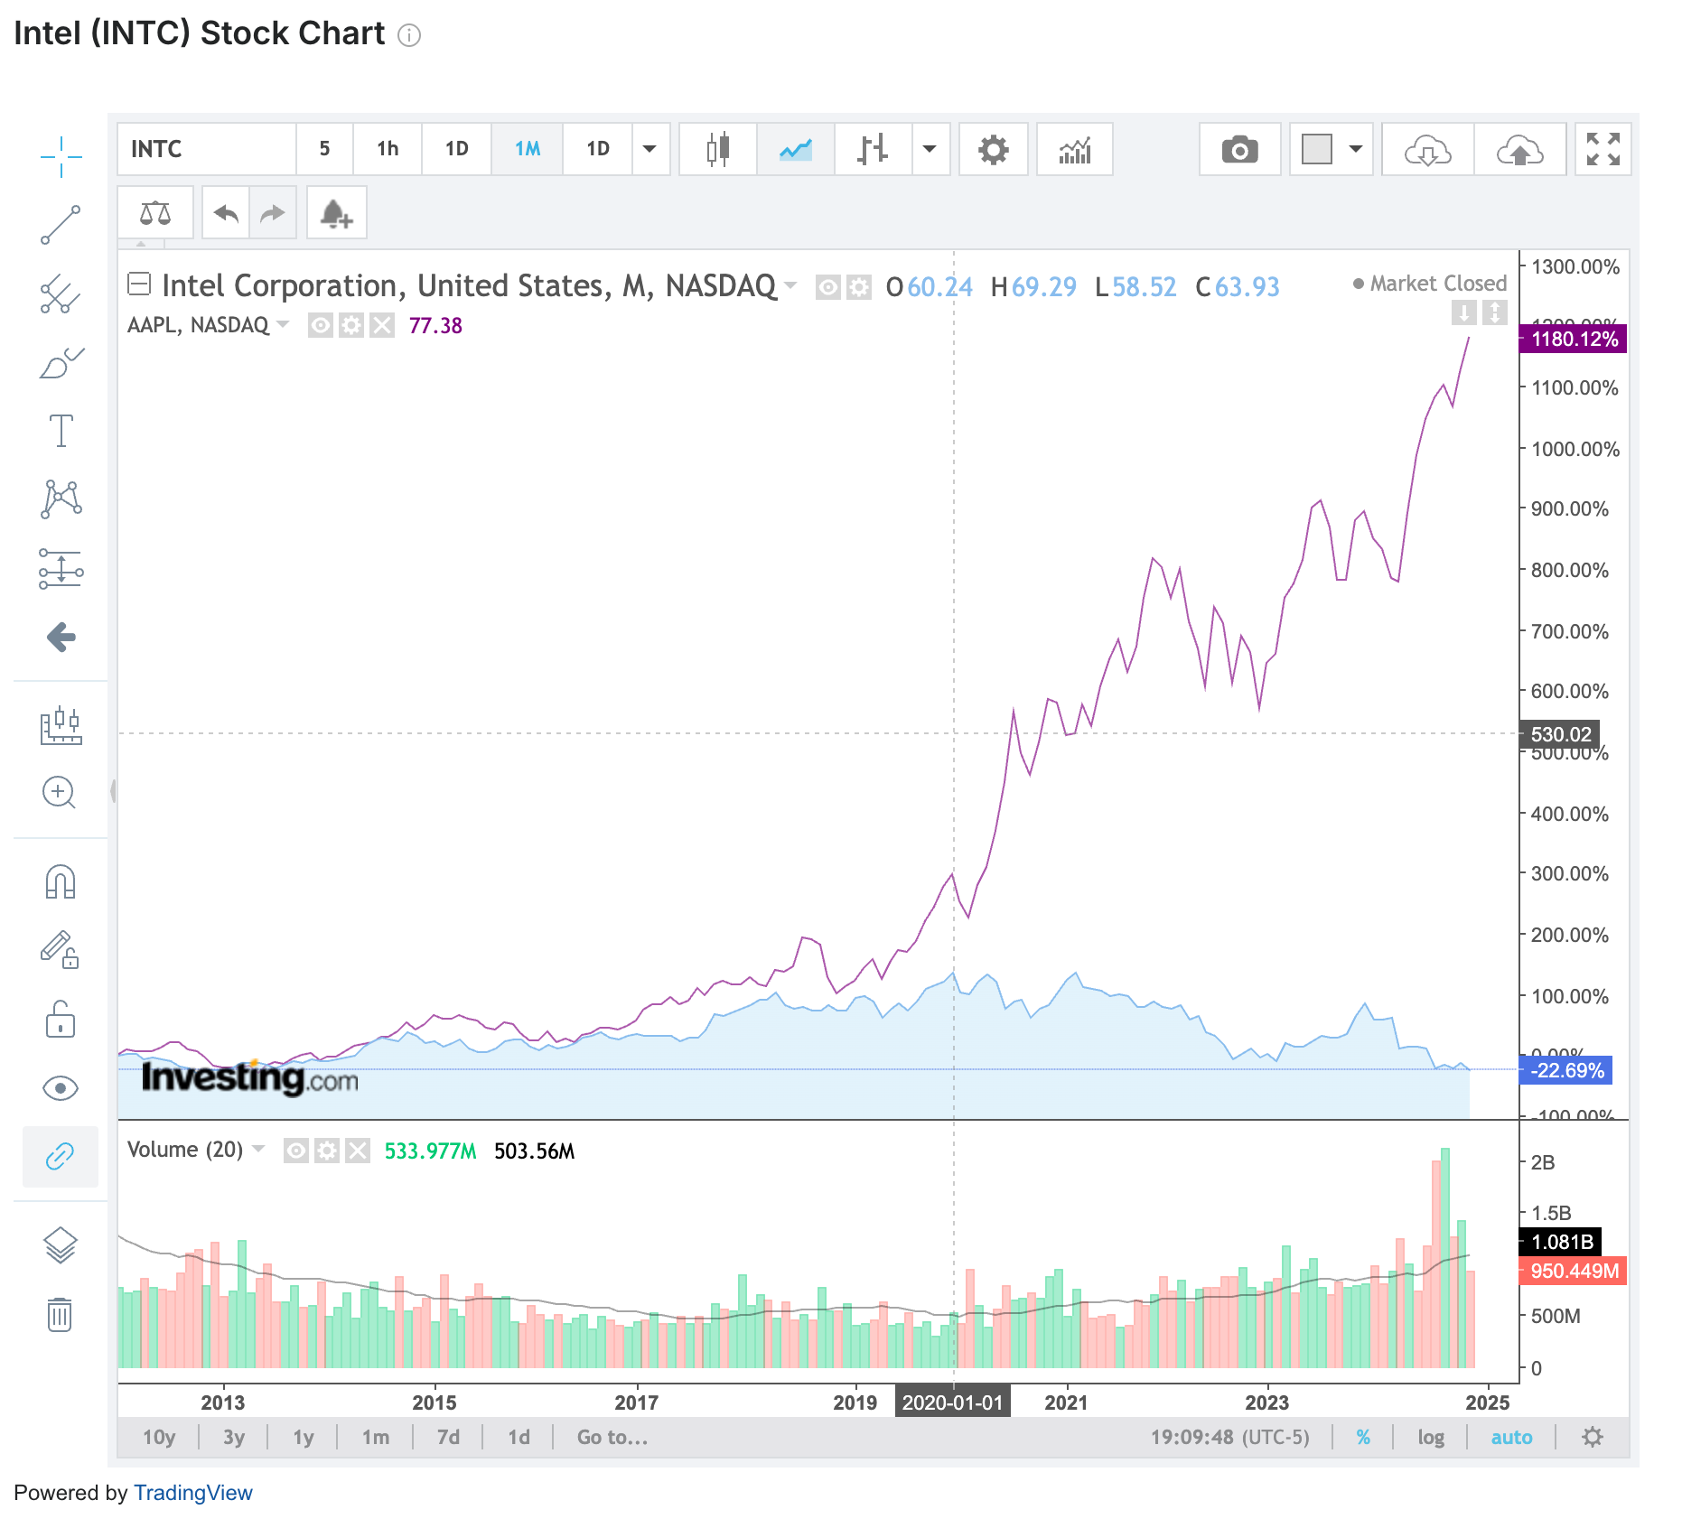Click the back arrow in left toolbar
The image size is (1682, 1519).
click(61, 637)
